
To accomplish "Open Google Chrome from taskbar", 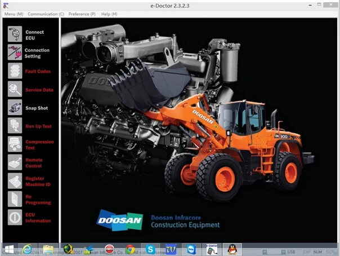I will click(x=130, y=249).
